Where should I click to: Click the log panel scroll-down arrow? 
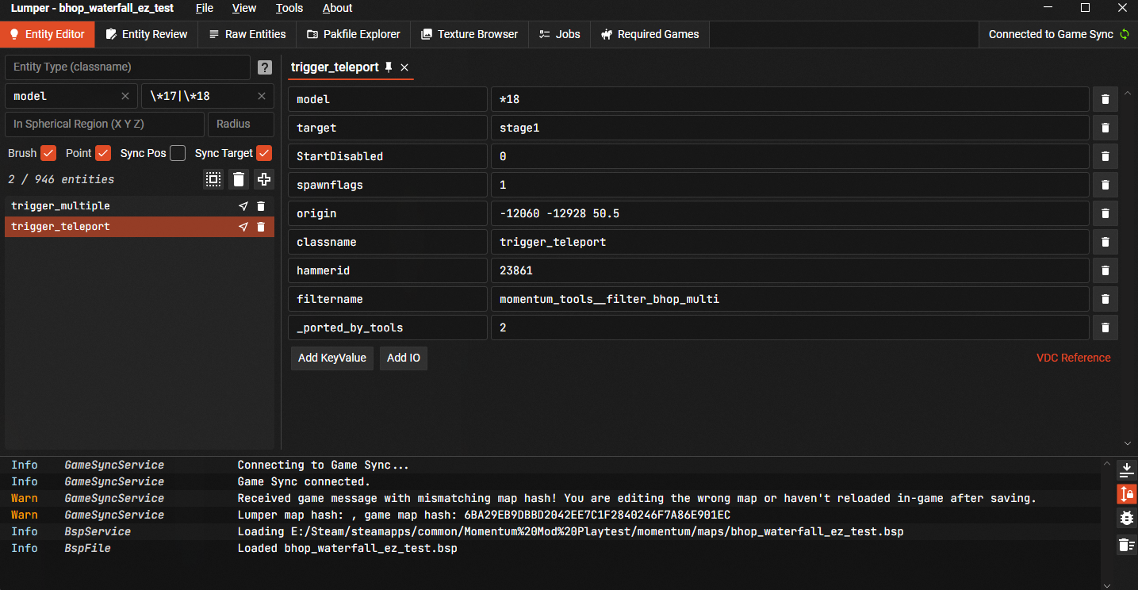1106,584
